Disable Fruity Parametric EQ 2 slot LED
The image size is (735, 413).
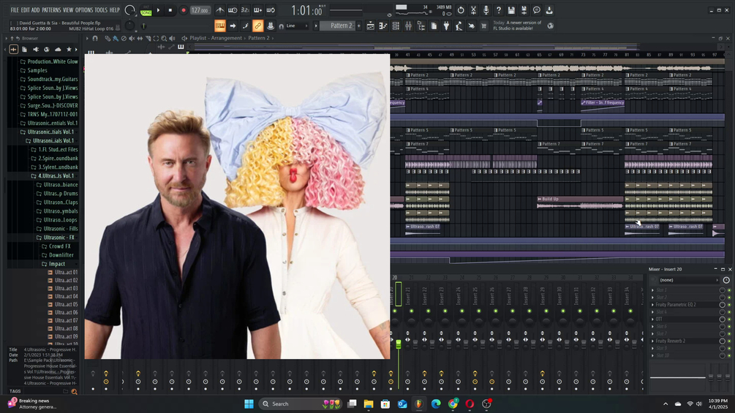point(729,305)
